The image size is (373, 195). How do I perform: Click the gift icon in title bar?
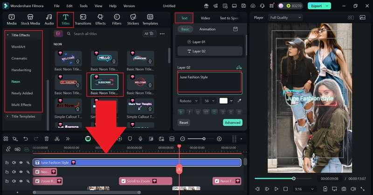tap(206, 6)
